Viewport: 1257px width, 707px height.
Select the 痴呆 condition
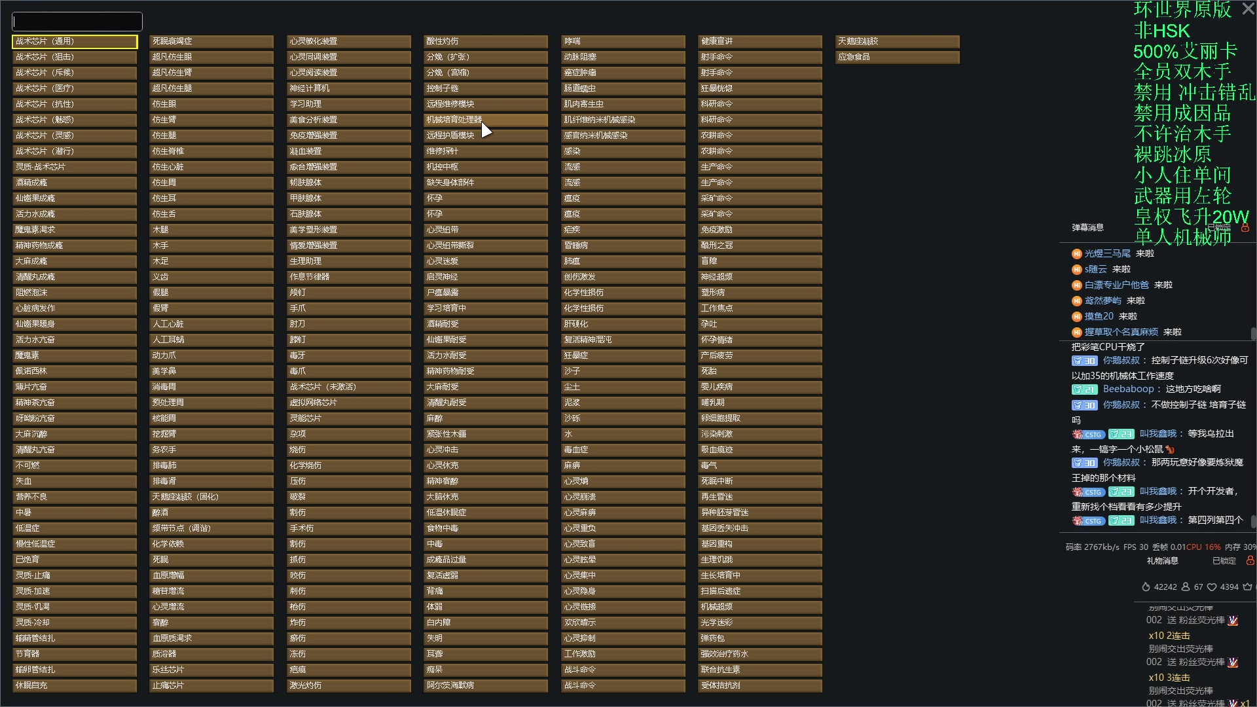coord(486,670)
